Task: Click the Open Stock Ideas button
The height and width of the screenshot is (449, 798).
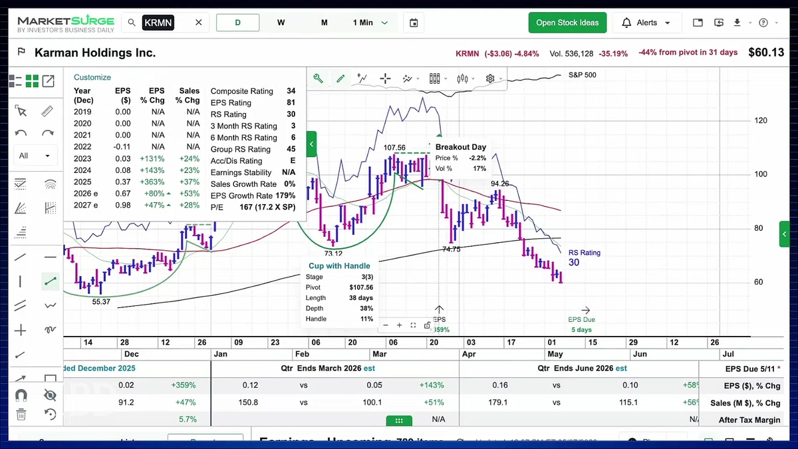Action: (567, 23)
